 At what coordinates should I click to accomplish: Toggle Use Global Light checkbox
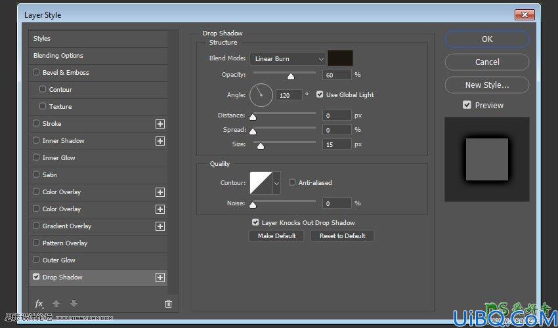(320, 94)
